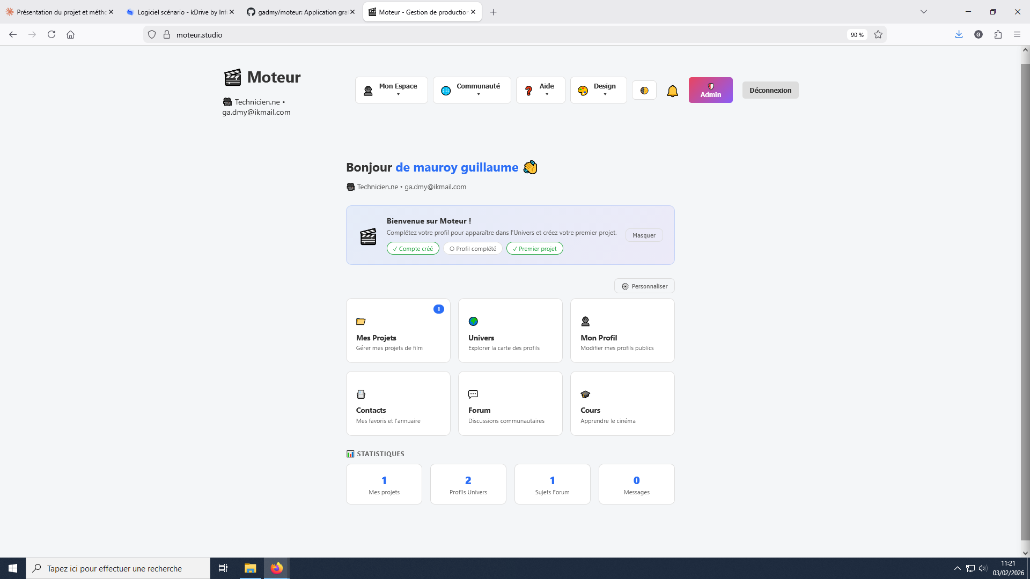Click the notification bell icon
The height and width of the screenshot is (579, 1030).
(672, 91)
